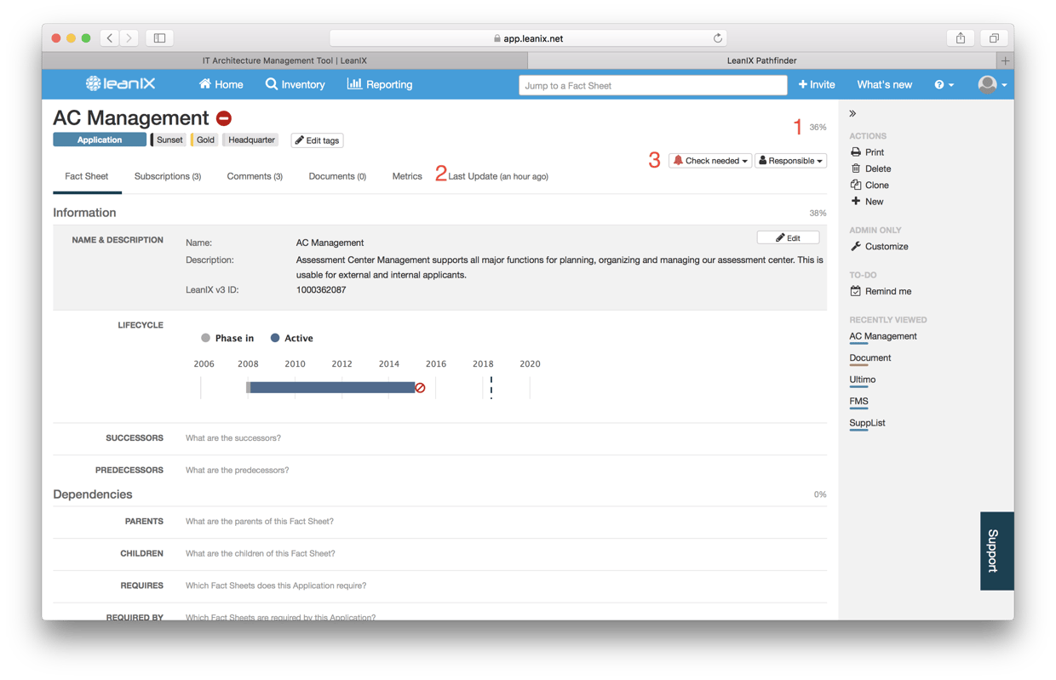Click the Jump to a Fact Sheet field
Screen dimensions: 1056x680
click(x=652, y=85)
